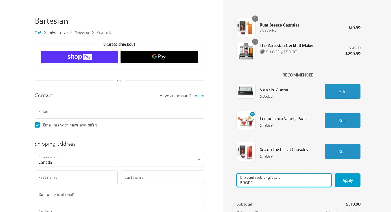This screenshot has width=391, height=212.
Task: Click into the First name field
Action: point(76,177)
